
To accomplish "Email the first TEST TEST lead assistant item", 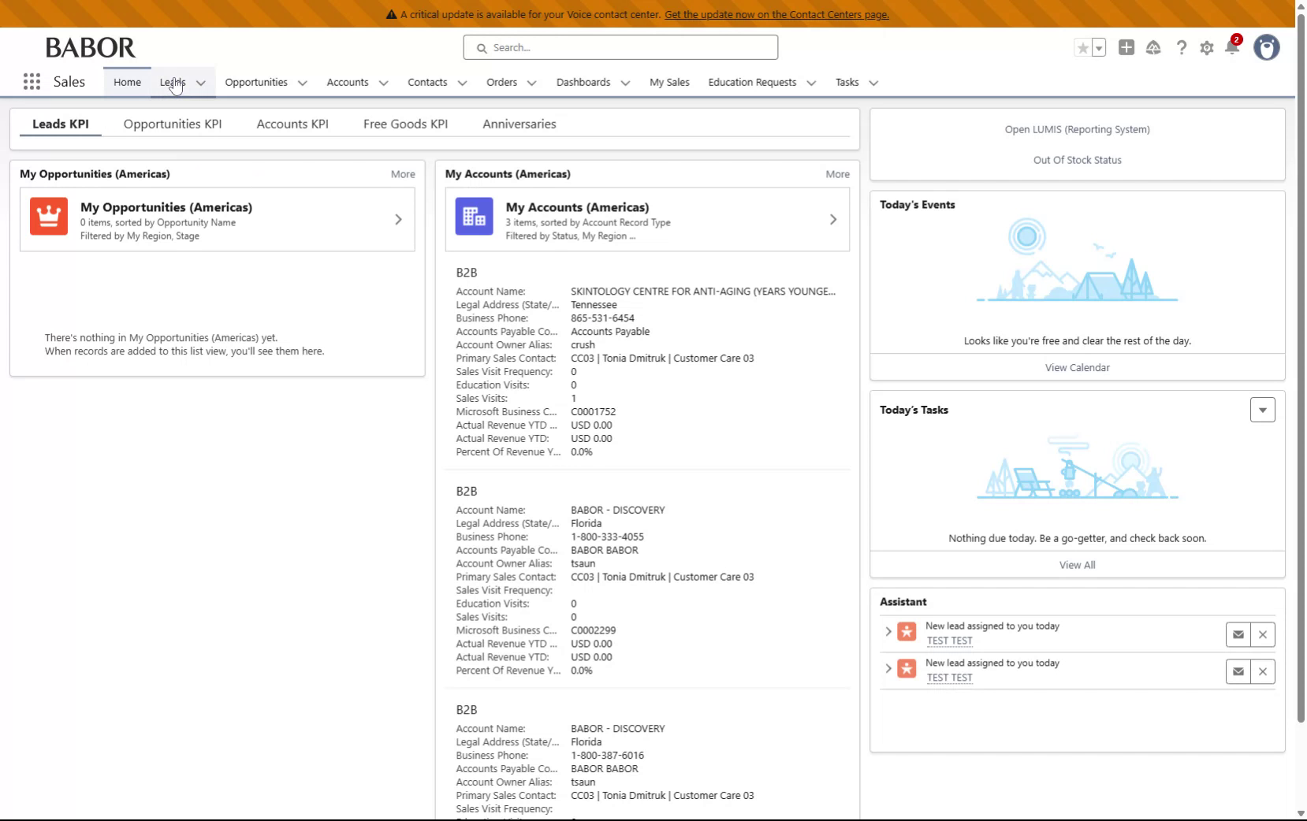I will 1238,634.
